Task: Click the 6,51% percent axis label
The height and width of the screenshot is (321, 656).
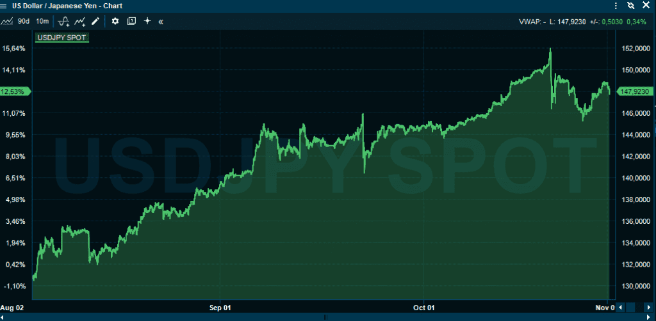Action: click(15, 178)
